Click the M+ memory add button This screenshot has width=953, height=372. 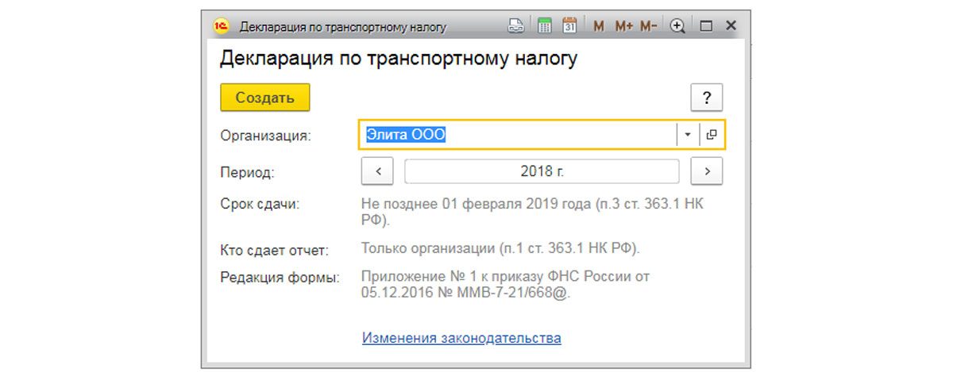click(x=623, y=26)
